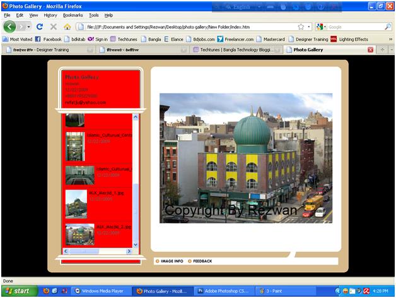Image resolution: width=396 pixels, height=298 pixels.
Task: Click the gallery horizontal scrollbar thumb
Action: point(84,251)
